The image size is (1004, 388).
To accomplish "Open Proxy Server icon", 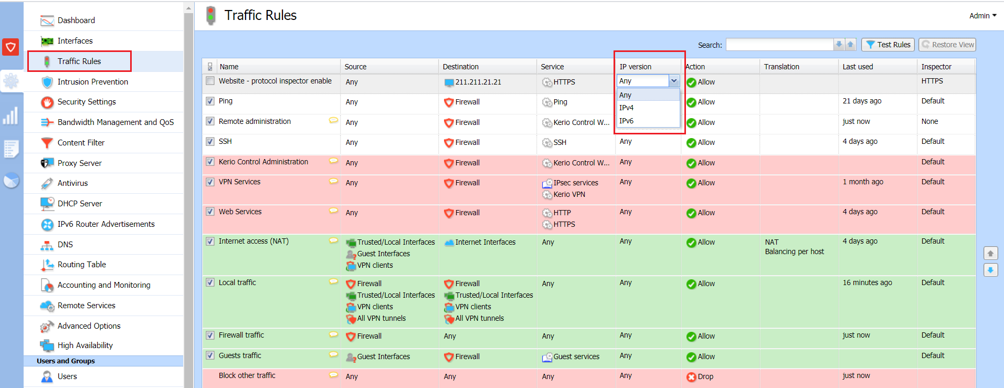I will click(x=47, y=163).
